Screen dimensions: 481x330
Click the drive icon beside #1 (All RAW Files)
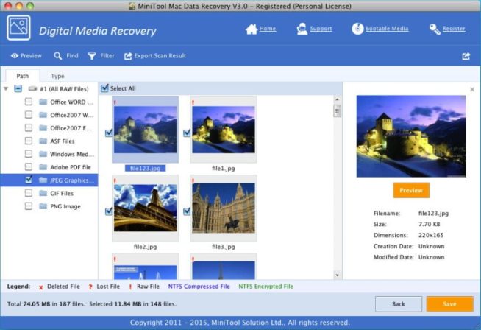32,89
